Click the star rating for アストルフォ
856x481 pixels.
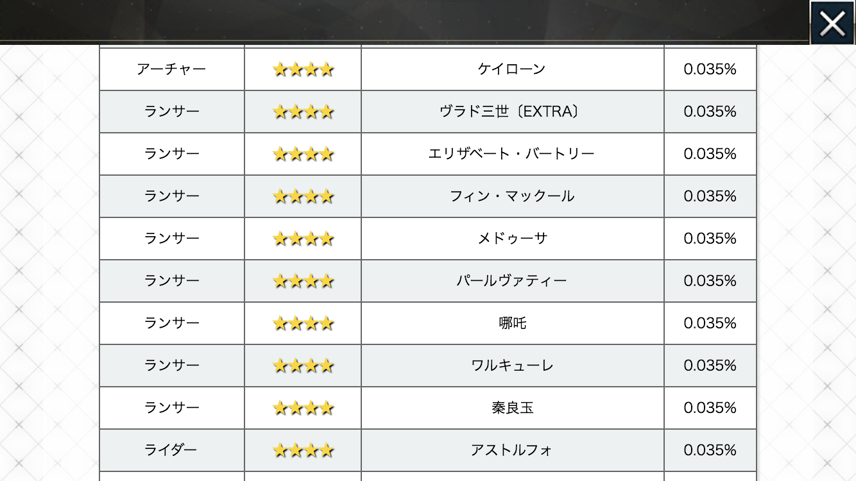click(x=303, y=450)
